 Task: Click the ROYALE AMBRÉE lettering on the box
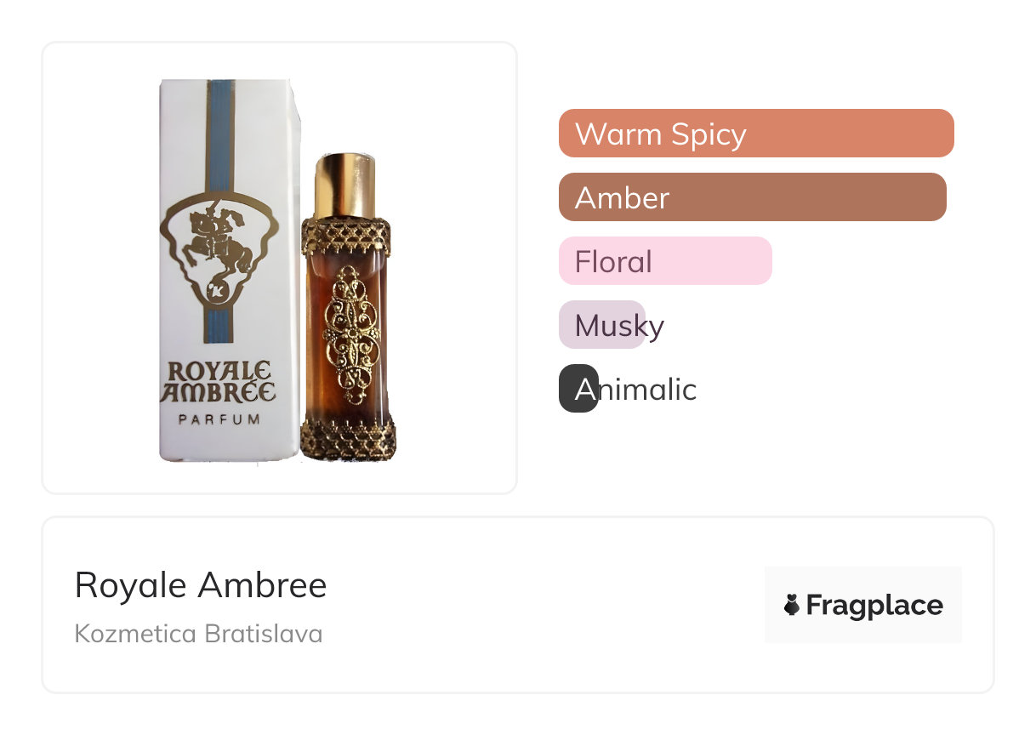tap(219, 382)
